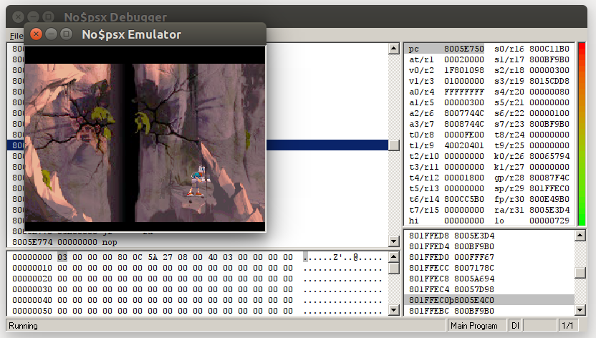Minimize the No$psx Emulator window
This screenshot has height=338, width=596.
51,34
